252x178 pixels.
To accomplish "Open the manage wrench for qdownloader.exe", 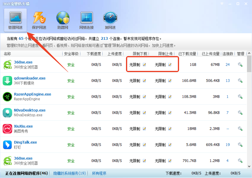I will (x=240, y=80).
